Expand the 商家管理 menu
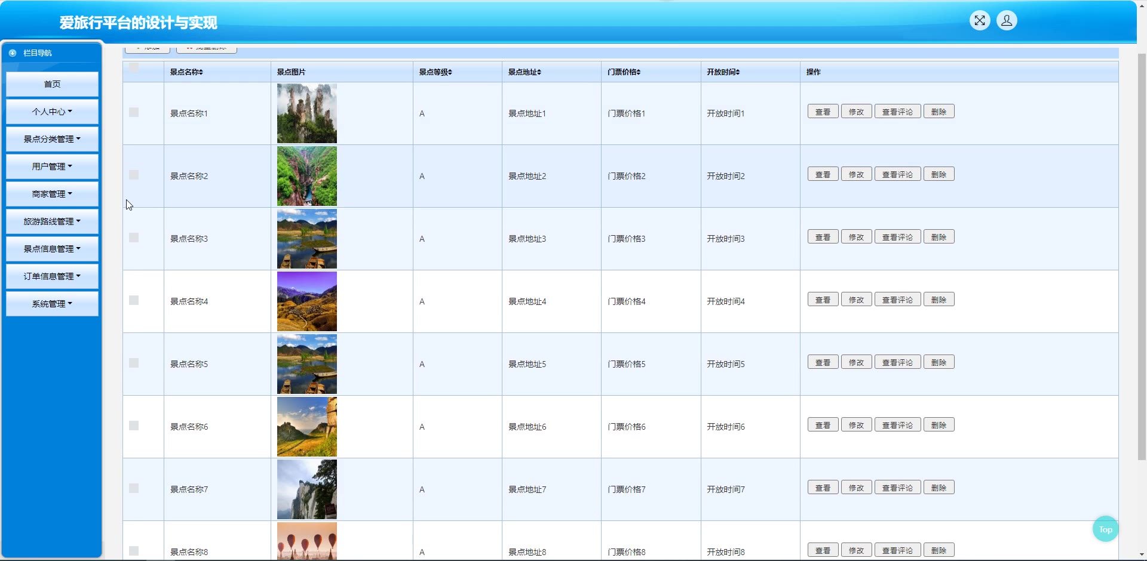Screen dimensions: 1147x561 (52, 194)
